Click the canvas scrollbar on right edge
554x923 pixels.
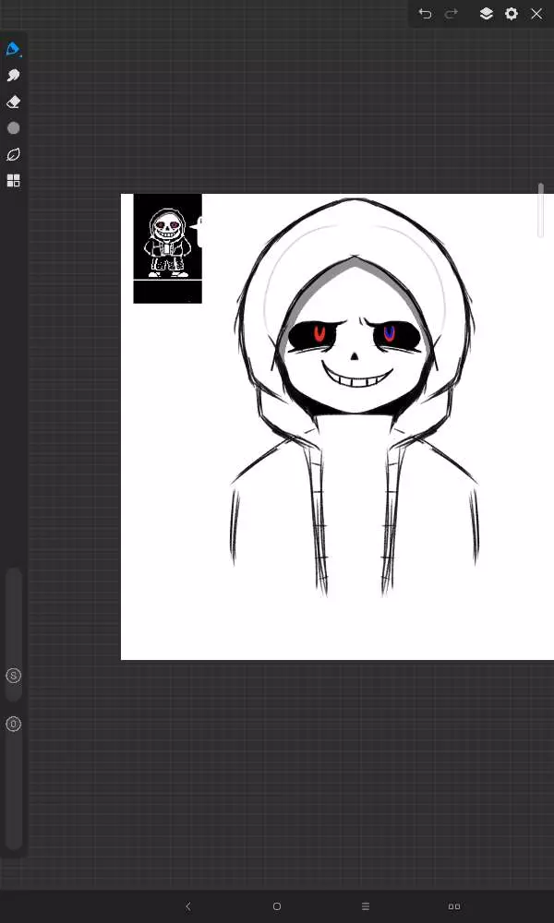click(541, 210)
